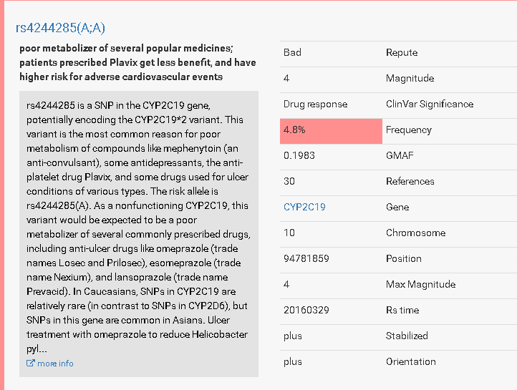Select the References count 30
Viewport: 517px width, 390px height.
[289, 181]
